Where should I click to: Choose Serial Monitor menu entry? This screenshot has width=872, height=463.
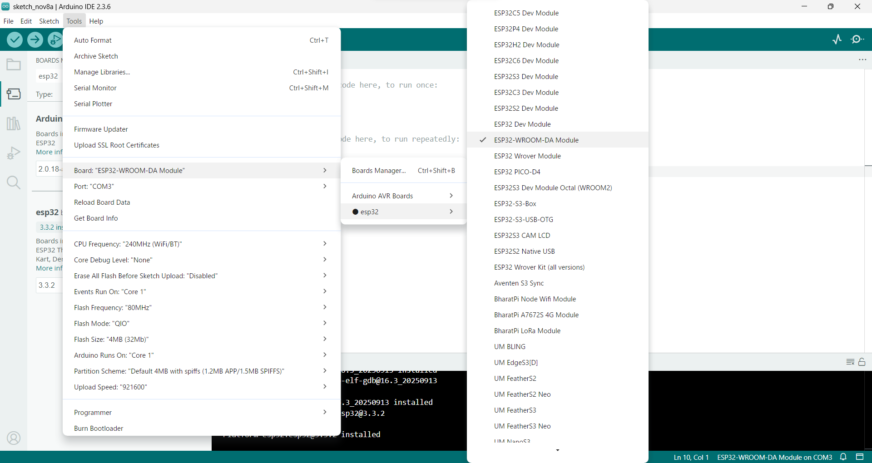click(202, 88)
